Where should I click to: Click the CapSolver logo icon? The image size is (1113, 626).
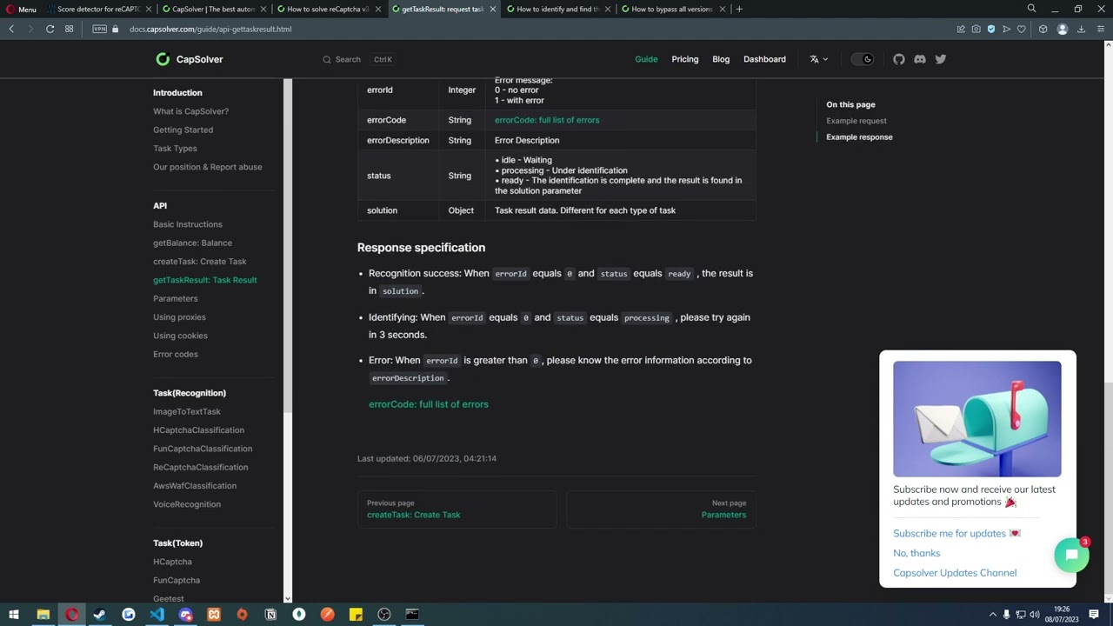[163, 59]
